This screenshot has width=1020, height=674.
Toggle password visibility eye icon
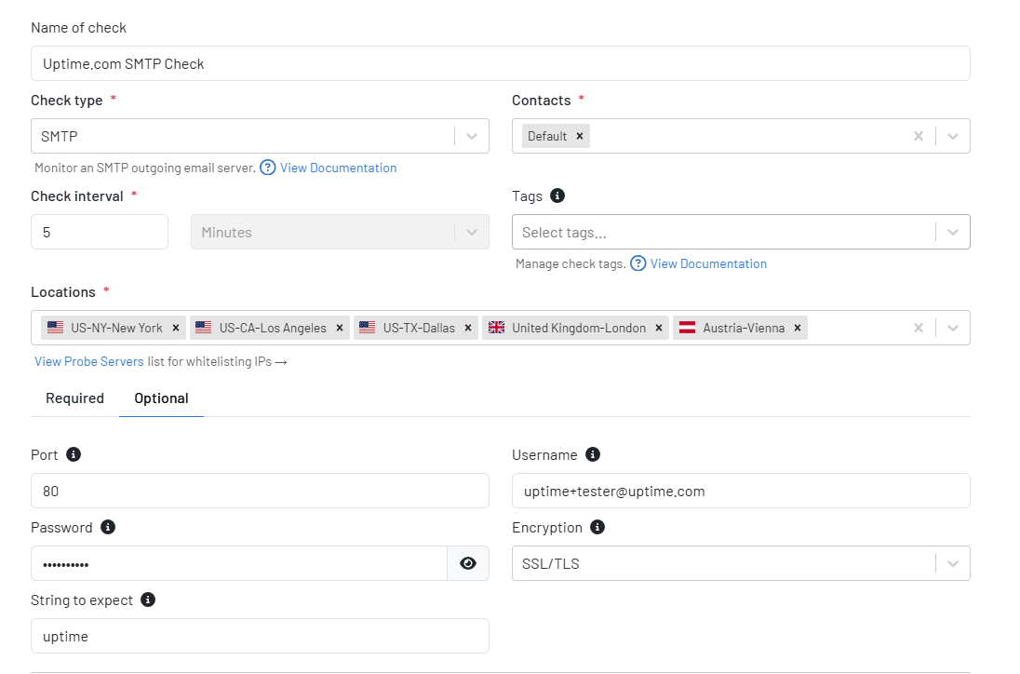[x=468, y=563]
